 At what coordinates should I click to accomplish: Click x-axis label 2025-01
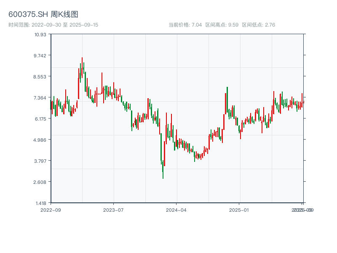pyautogui.click(x=239, y=210)
